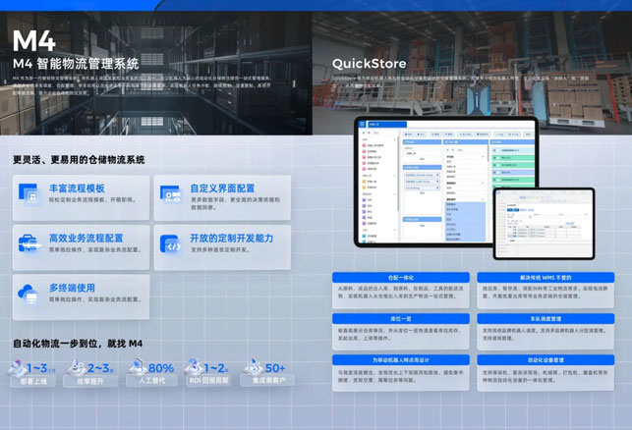Image resolution: width=632 pixels, height=430 pixels.
Task: Click the description text under 自动化设备管理
Action: pyautogui.click(x=545, y=376)
